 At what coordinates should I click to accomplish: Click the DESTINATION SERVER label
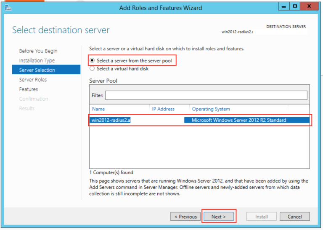(x=286, y=26)
